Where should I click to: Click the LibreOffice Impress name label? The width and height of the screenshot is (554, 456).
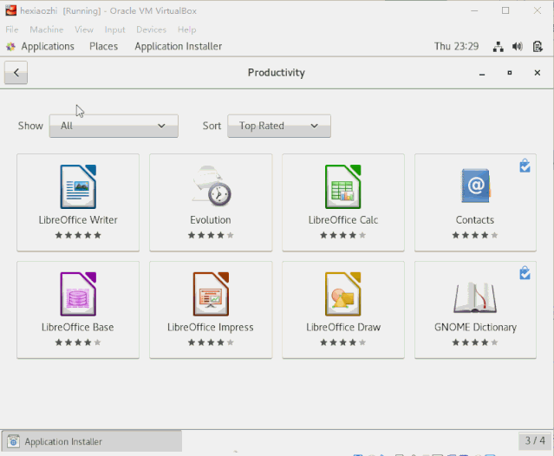(211, 328)
